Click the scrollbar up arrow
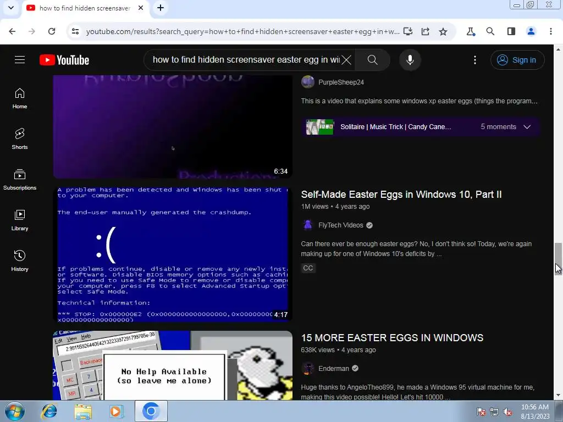 click(x=558, y=49)
